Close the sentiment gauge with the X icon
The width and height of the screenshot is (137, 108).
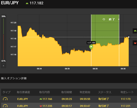tap(3, 66)
